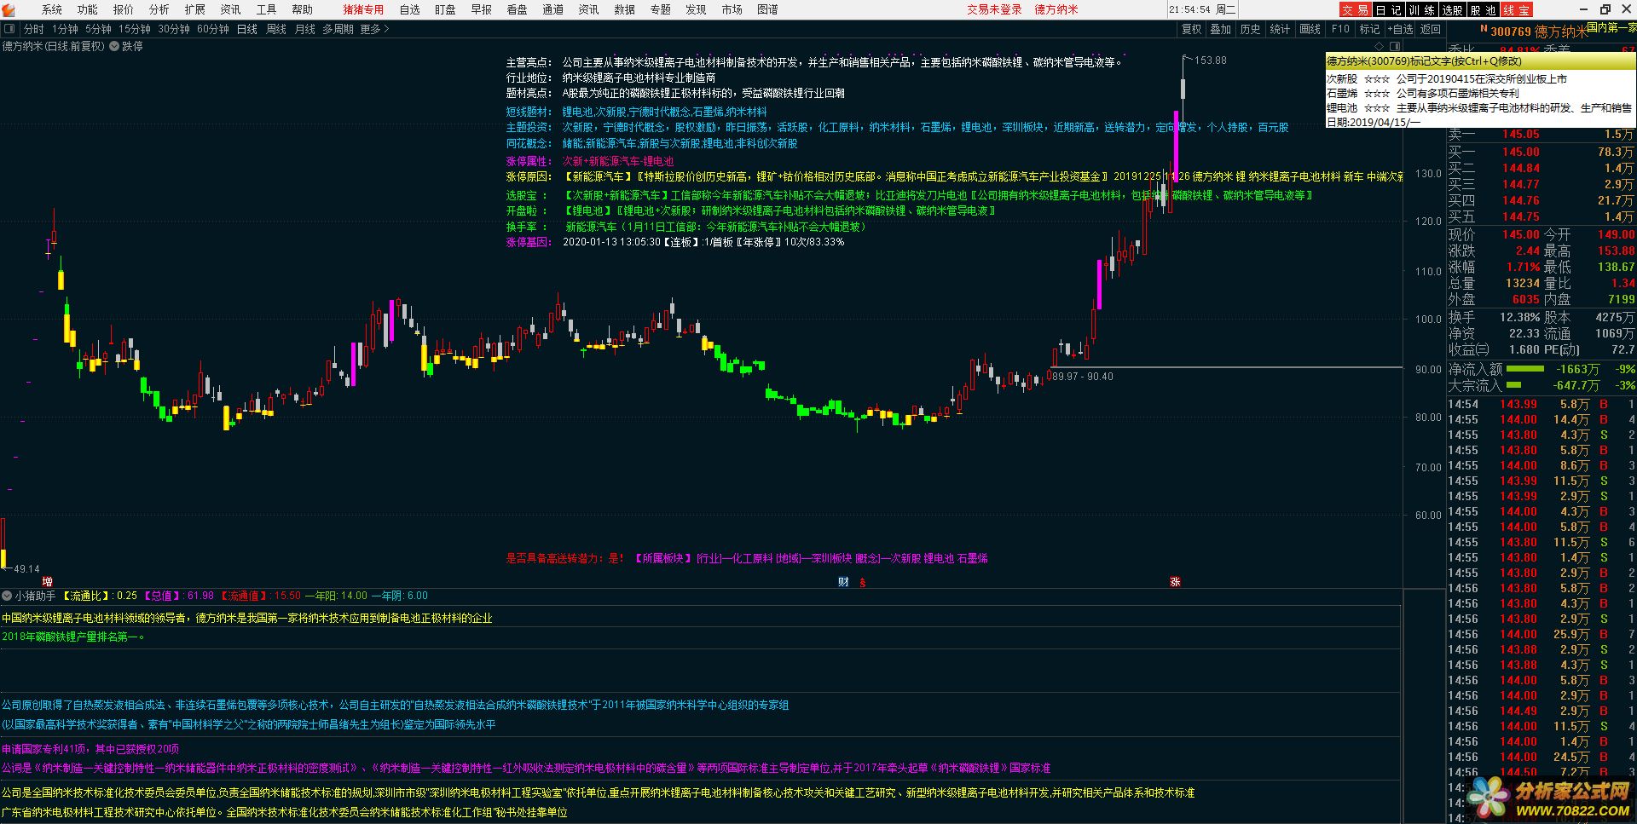Viewport: 1637px width, 824px height.
Task: Click the 标记 mark toolbar button
Action: point(1370,29)
